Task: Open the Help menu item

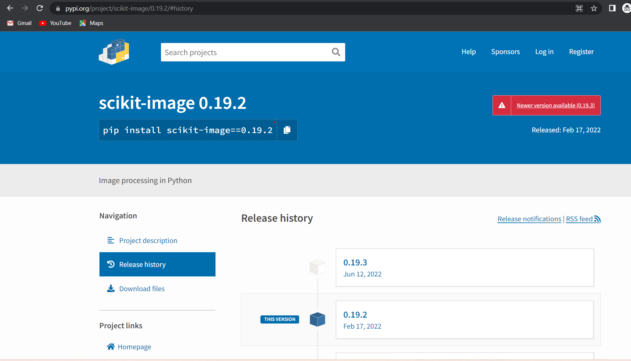Action: [469, 52]
